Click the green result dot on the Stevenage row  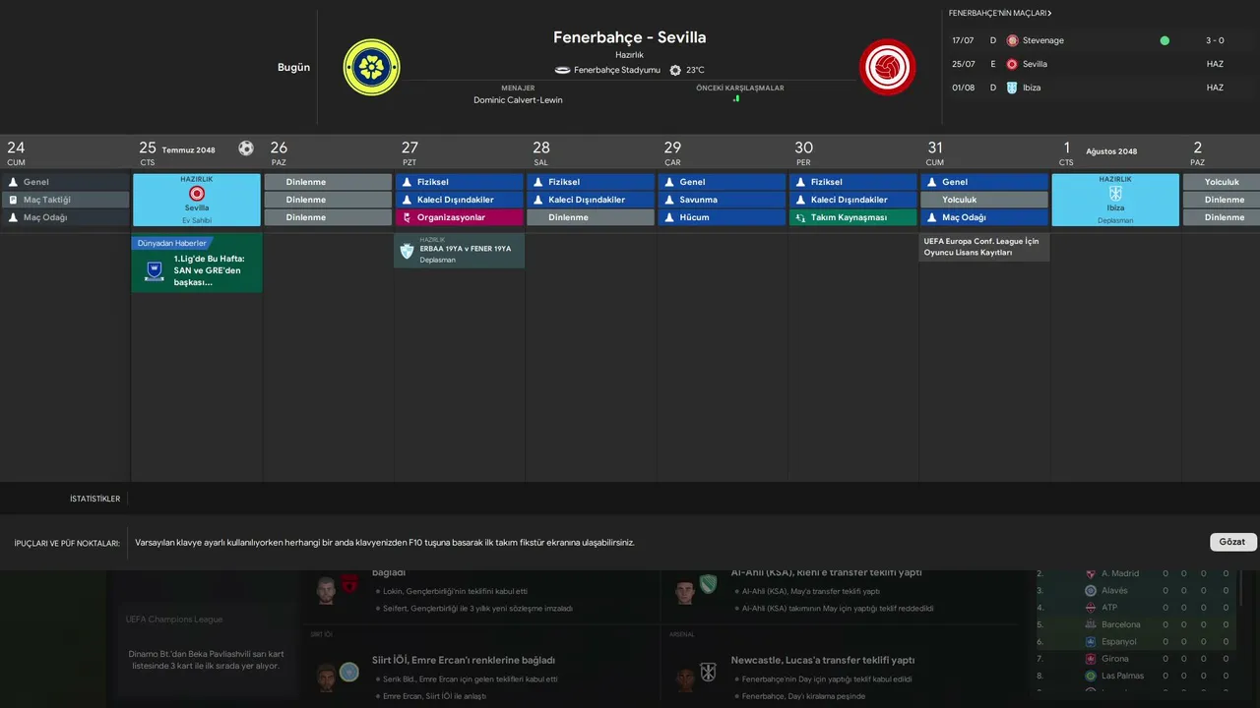click(x=1165, y=40)
